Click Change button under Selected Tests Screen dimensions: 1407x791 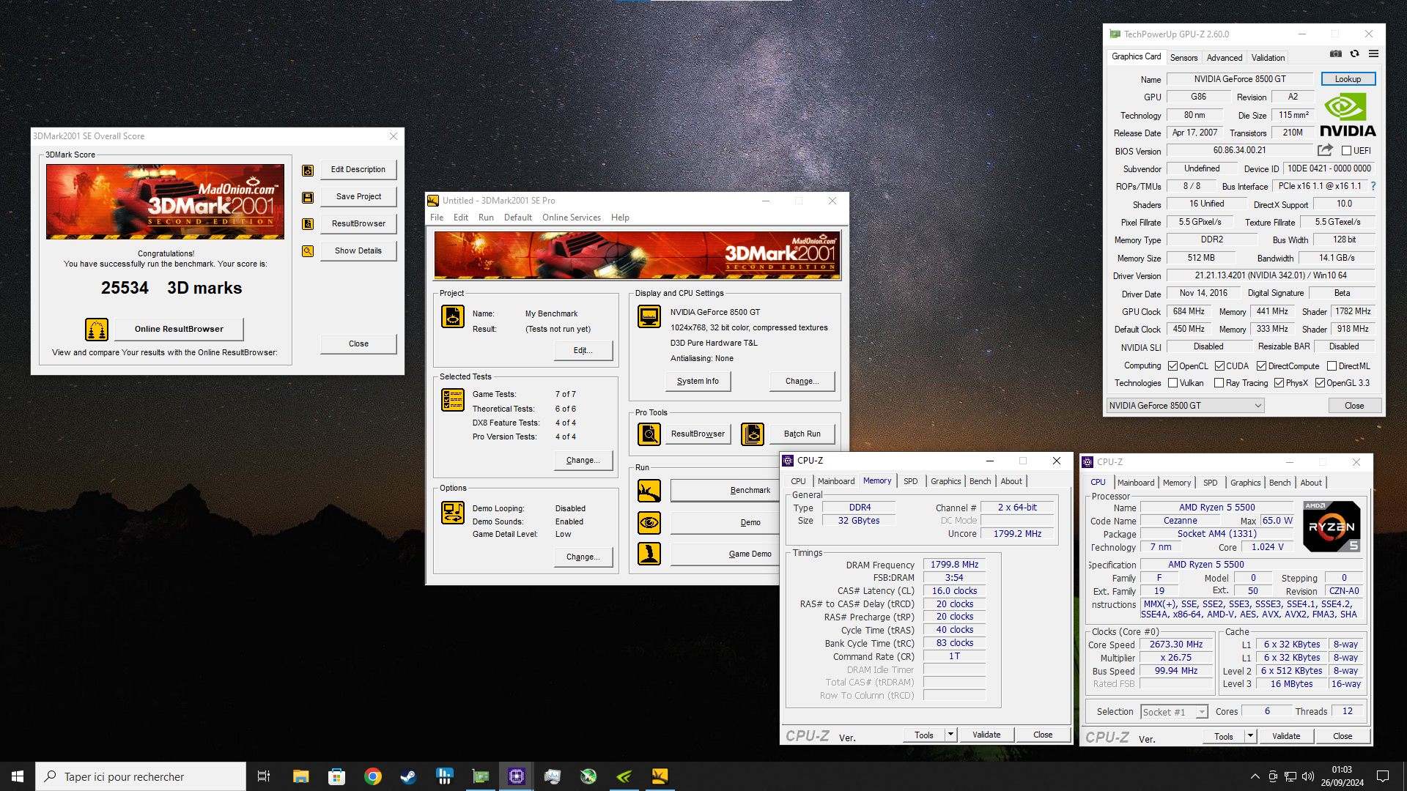click(x=583, y=461)
